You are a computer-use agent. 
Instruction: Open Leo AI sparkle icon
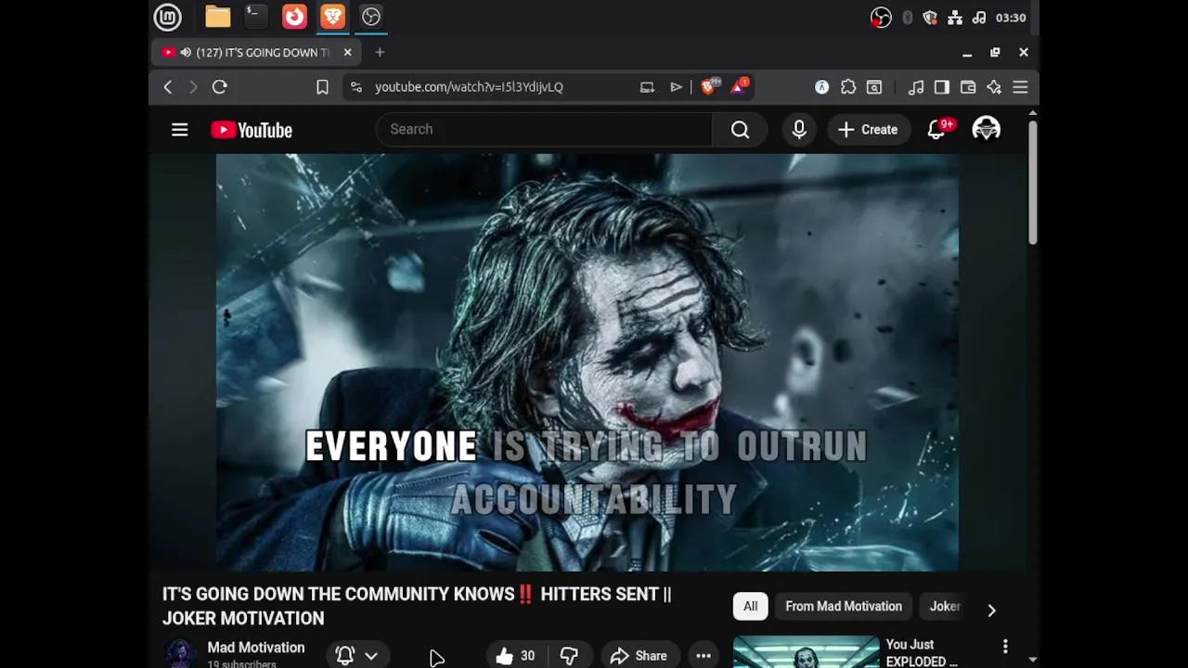tap(994, 87)
